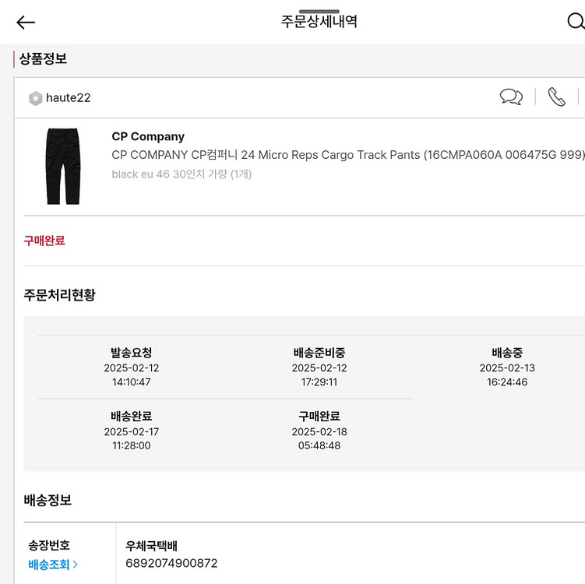Select courier name 우체국택배
585x584 pixels.
[x=151, y=546]
